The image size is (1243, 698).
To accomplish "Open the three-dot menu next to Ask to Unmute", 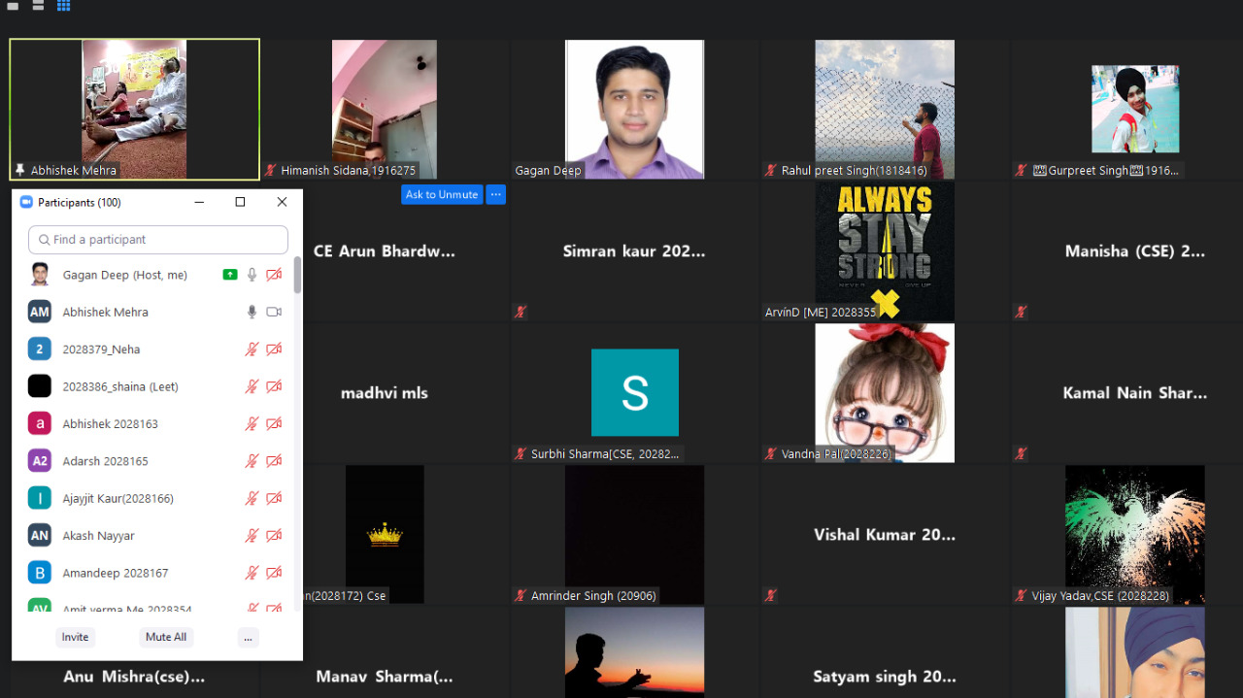I will coord(496,194).
